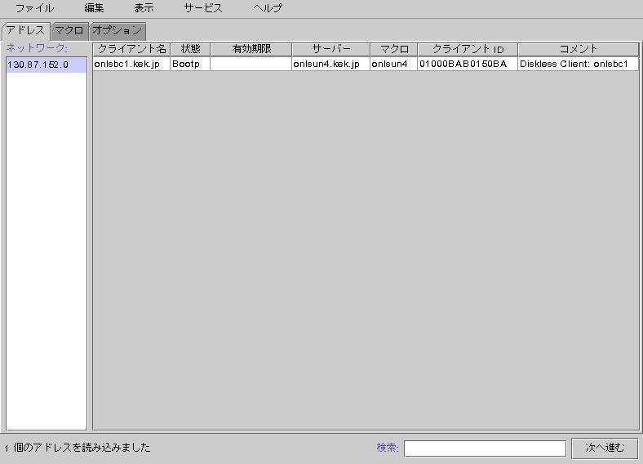
Task: Click the onlsun4 macro cell
Action: coord(393,64)
